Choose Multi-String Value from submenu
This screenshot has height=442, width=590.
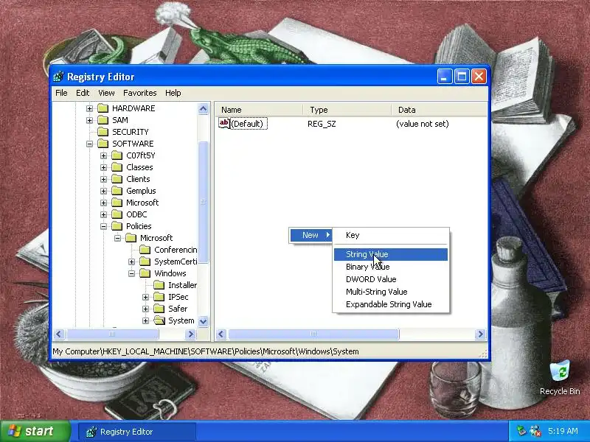pyautogui.click(x=391, y=292)
